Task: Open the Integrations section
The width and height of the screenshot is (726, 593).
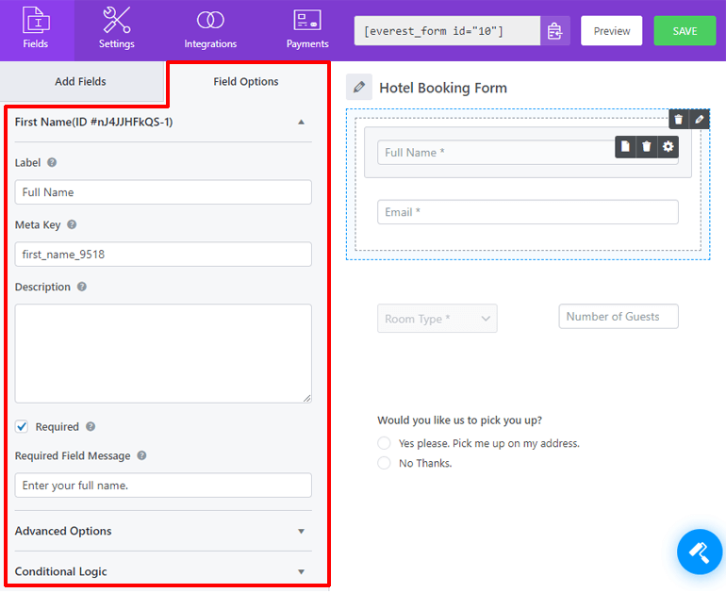Action: 210,28
